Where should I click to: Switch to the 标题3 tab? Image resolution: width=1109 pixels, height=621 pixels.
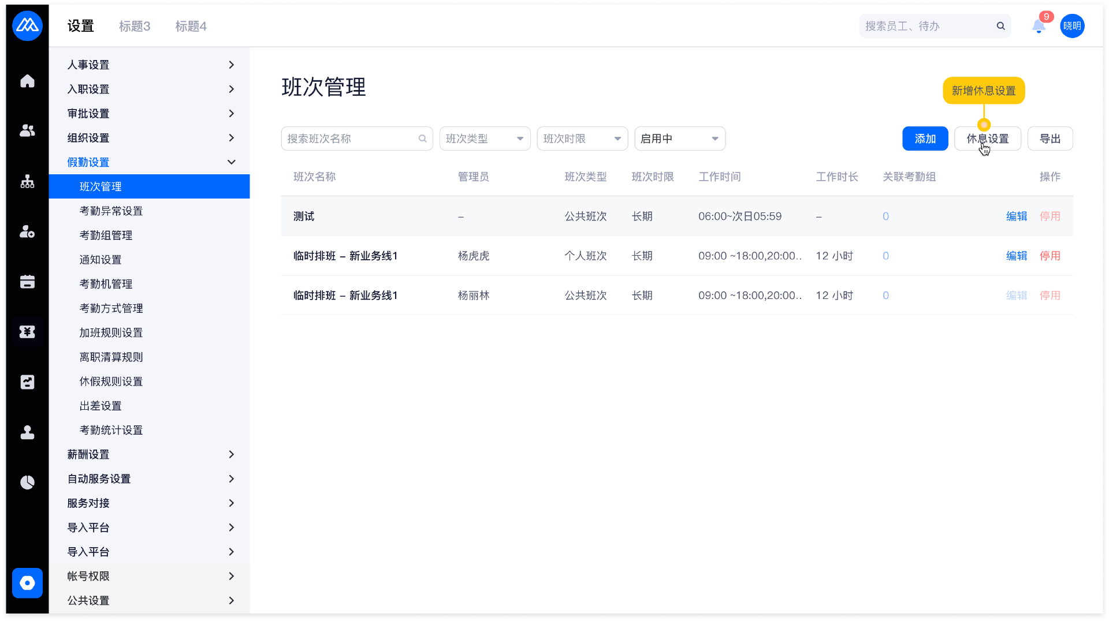click(x=135, y=27)
